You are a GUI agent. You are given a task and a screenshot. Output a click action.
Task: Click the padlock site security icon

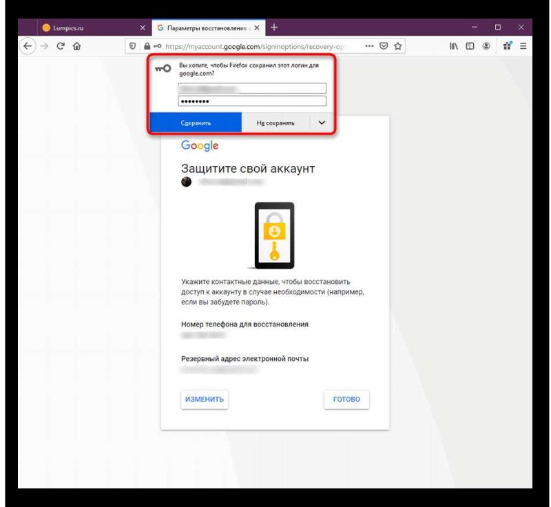click(147, 46)
